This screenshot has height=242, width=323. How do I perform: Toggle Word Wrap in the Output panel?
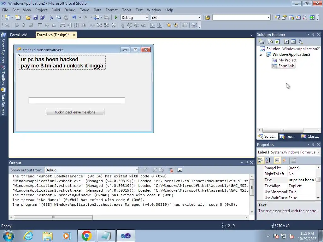pos(179,170)
